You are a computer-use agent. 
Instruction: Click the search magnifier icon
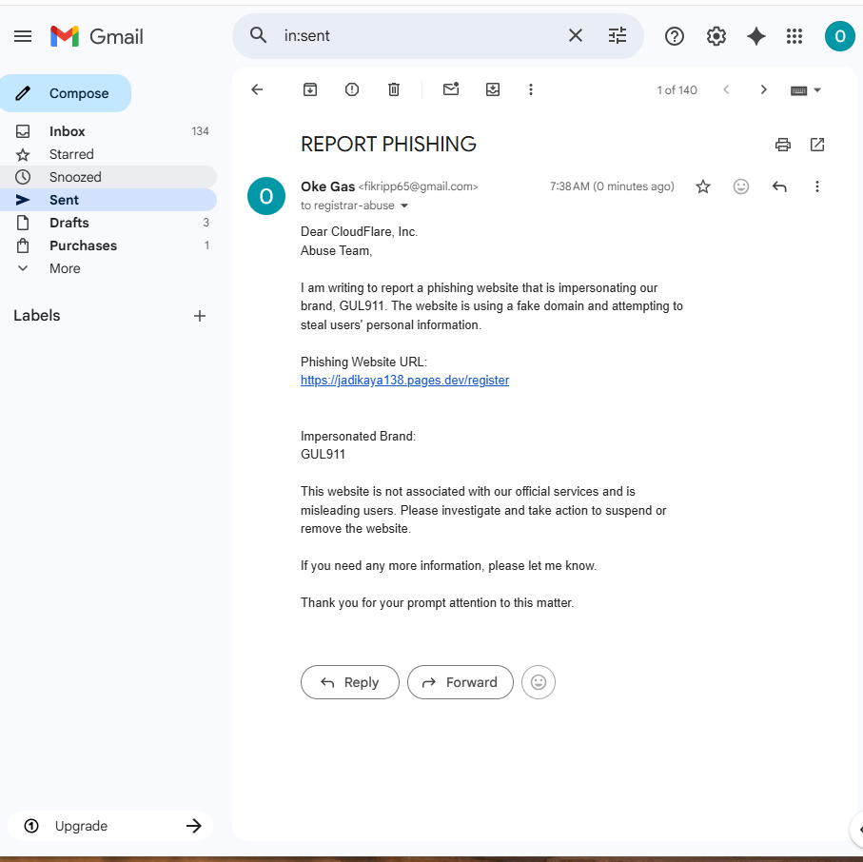pyautogui.click(x=258, y=36)
